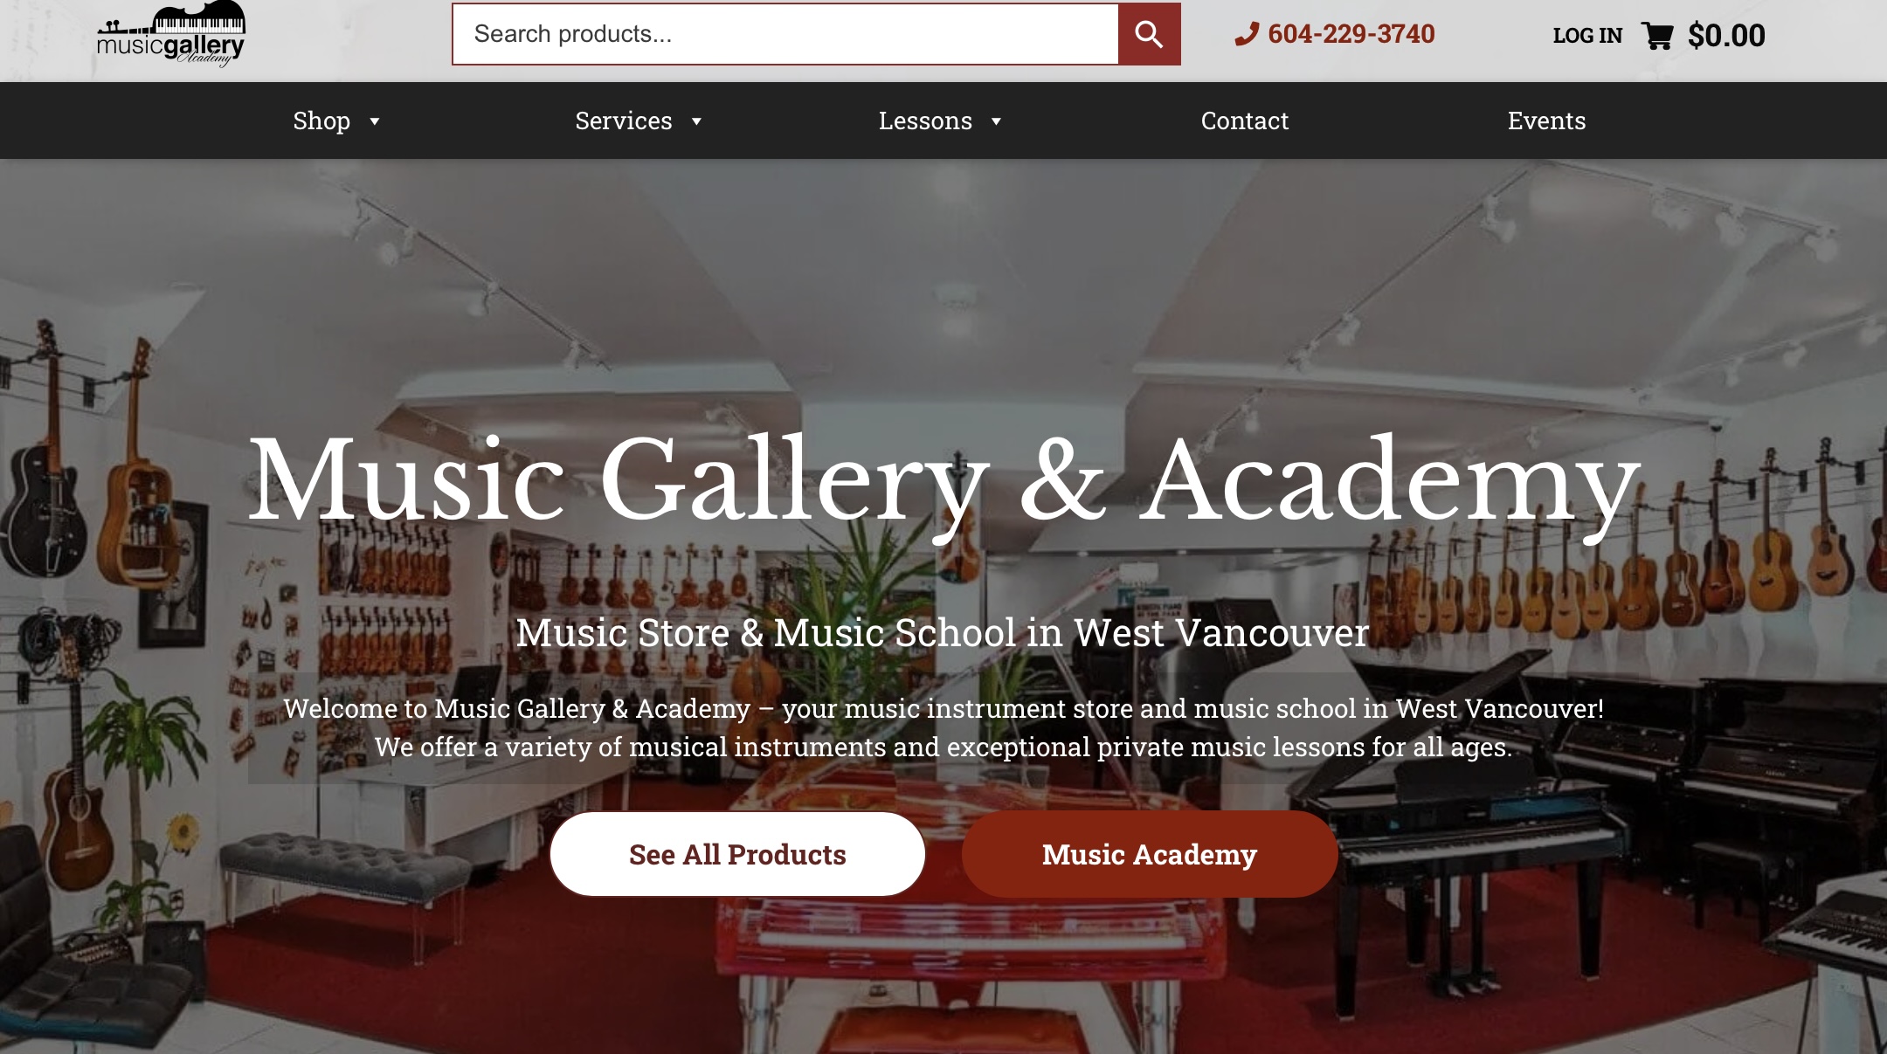Go to the Contact page

pos(1245,121)
